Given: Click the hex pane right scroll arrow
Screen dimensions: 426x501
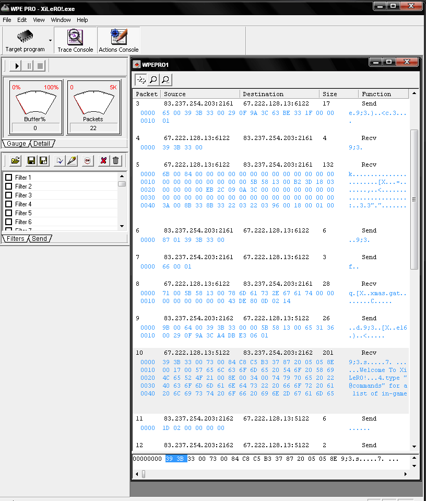Looking at the screenshot, I should click(x=406, y=474).
